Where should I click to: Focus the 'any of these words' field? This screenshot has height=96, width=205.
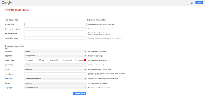[x=55, y=34]
